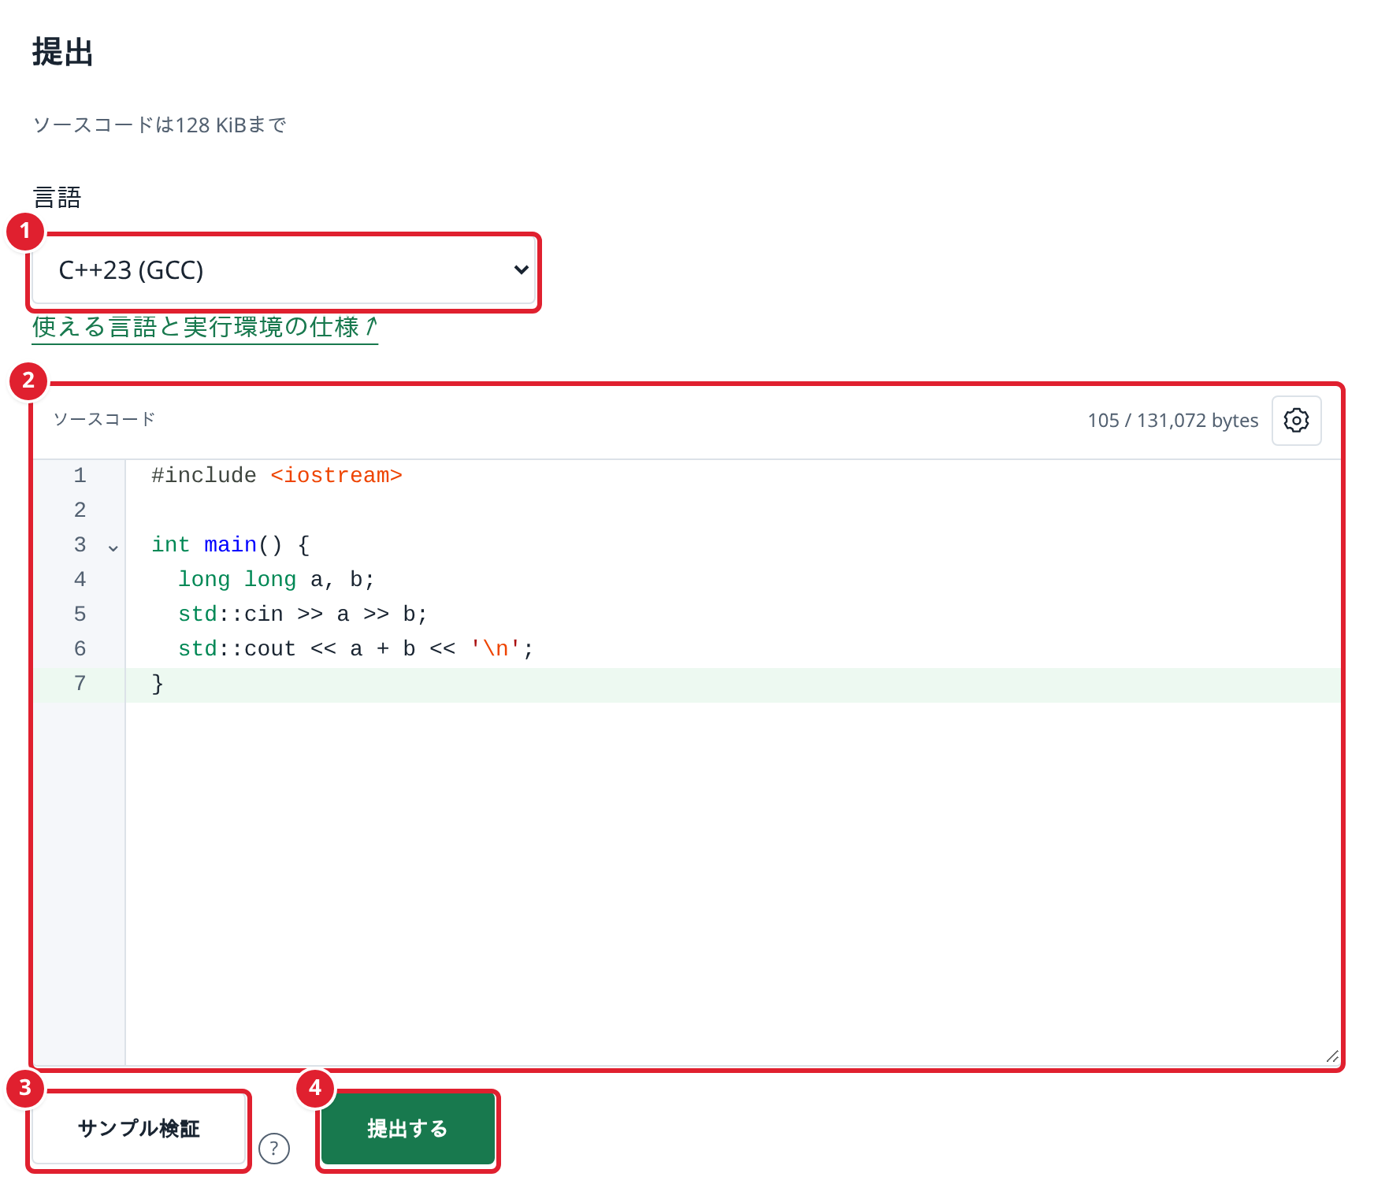Viewport: 1374px width, 1199px height.
Task: Click the 提出 page heading
Action: pyautogui.click(x=63, y=53)
